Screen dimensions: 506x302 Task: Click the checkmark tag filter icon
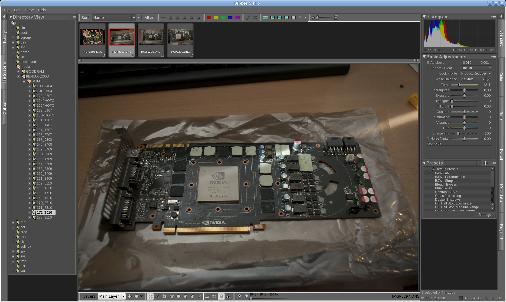tap(248, 18)
